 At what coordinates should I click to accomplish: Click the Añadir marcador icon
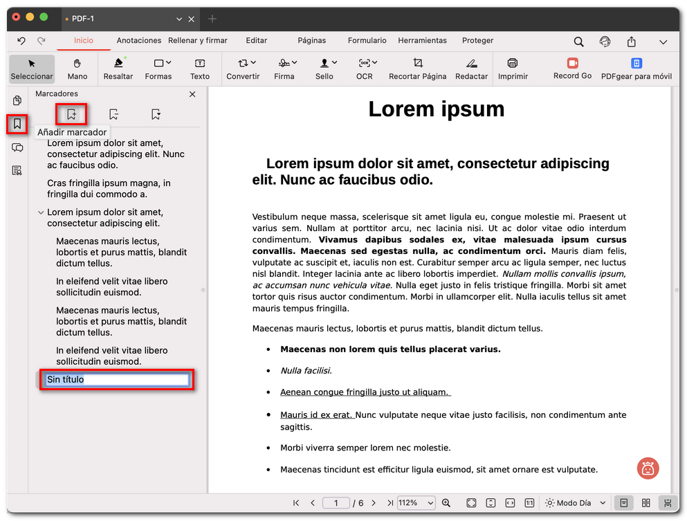click(x=72, y=114)
